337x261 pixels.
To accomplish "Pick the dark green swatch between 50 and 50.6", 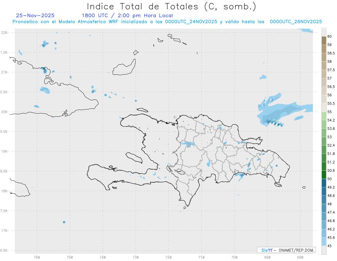I will click(x=324, y=175).
